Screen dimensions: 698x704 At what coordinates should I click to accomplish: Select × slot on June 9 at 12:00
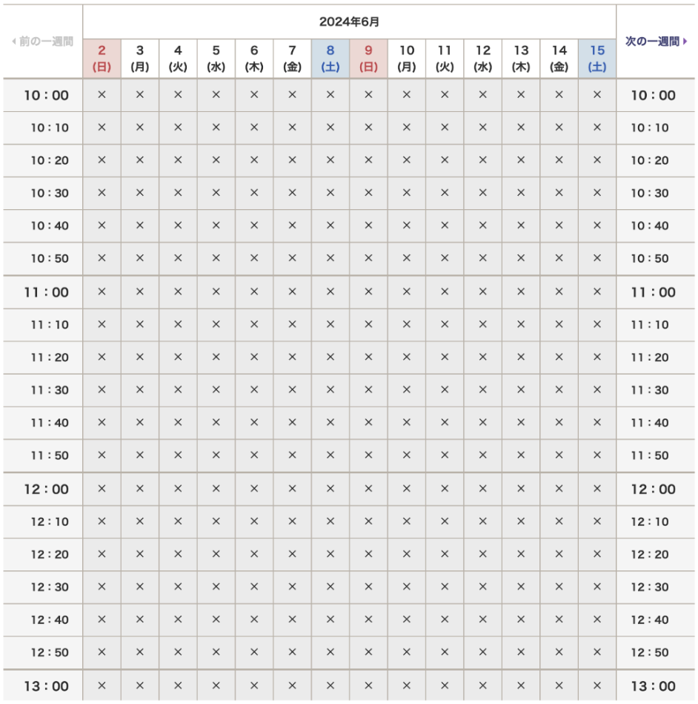[368, 489]
